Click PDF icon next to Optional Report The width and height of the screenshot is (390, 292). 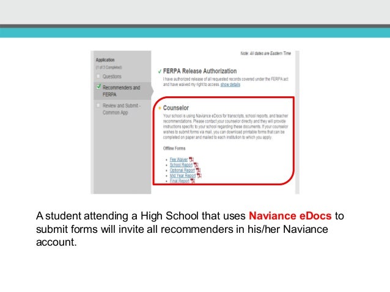pyautogui.click(x=198, y=170)
